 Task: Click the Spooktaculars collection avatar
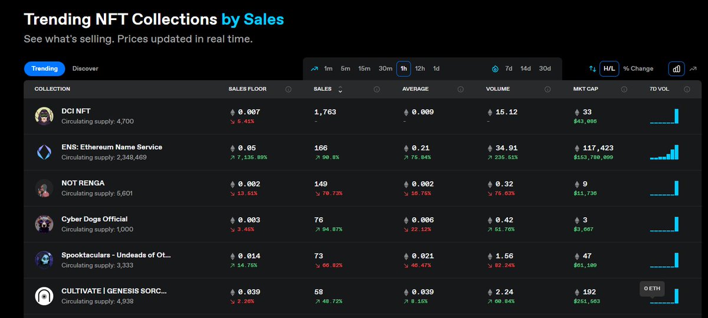tap(44, 260)
